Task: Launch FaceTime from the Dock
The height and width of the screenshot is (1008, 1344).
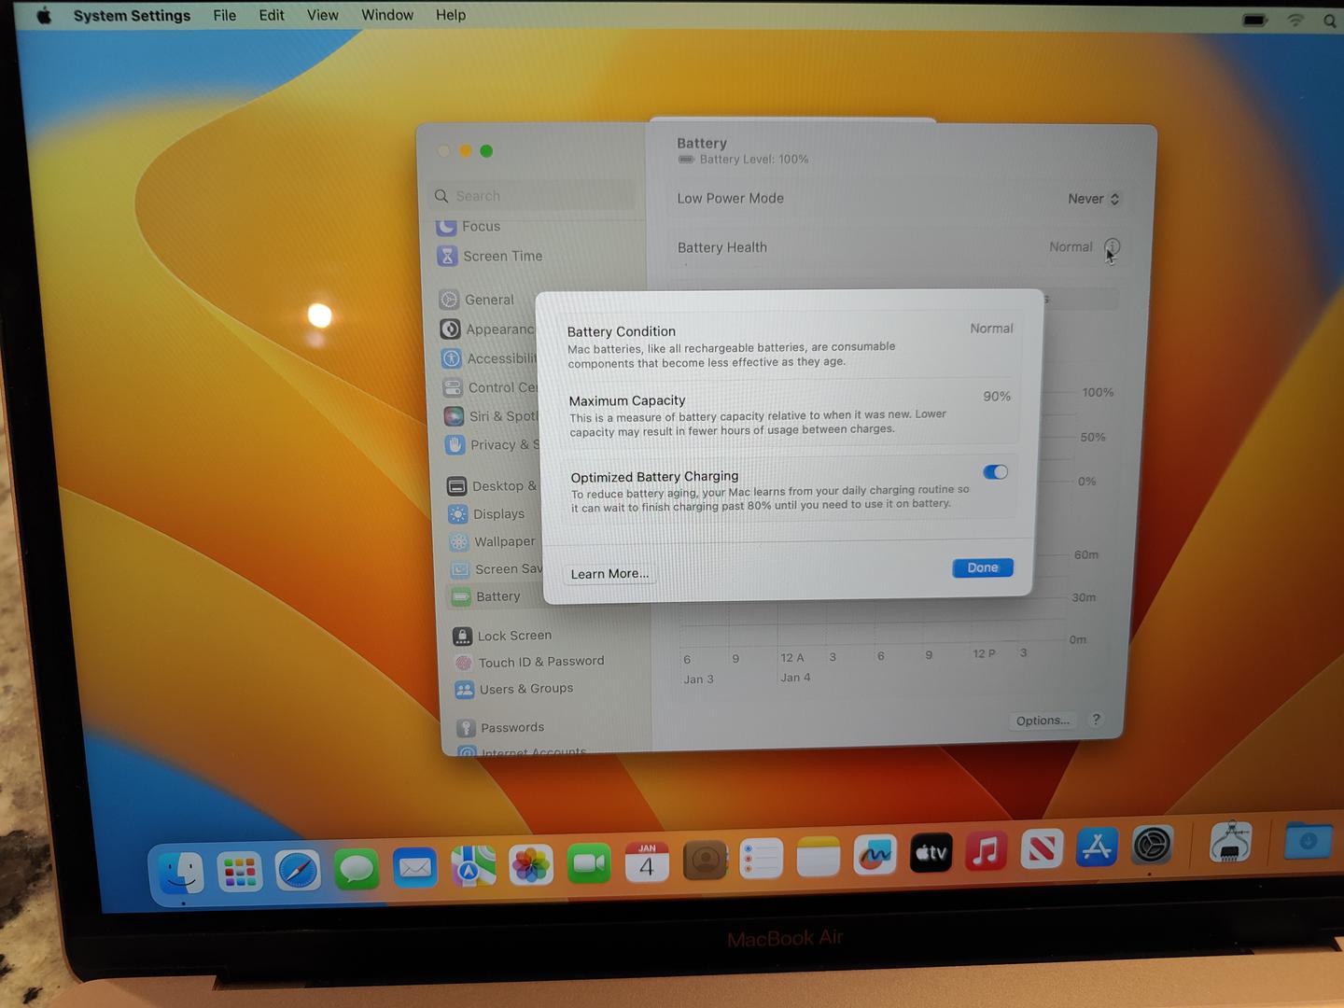Action: pos(589,863)
